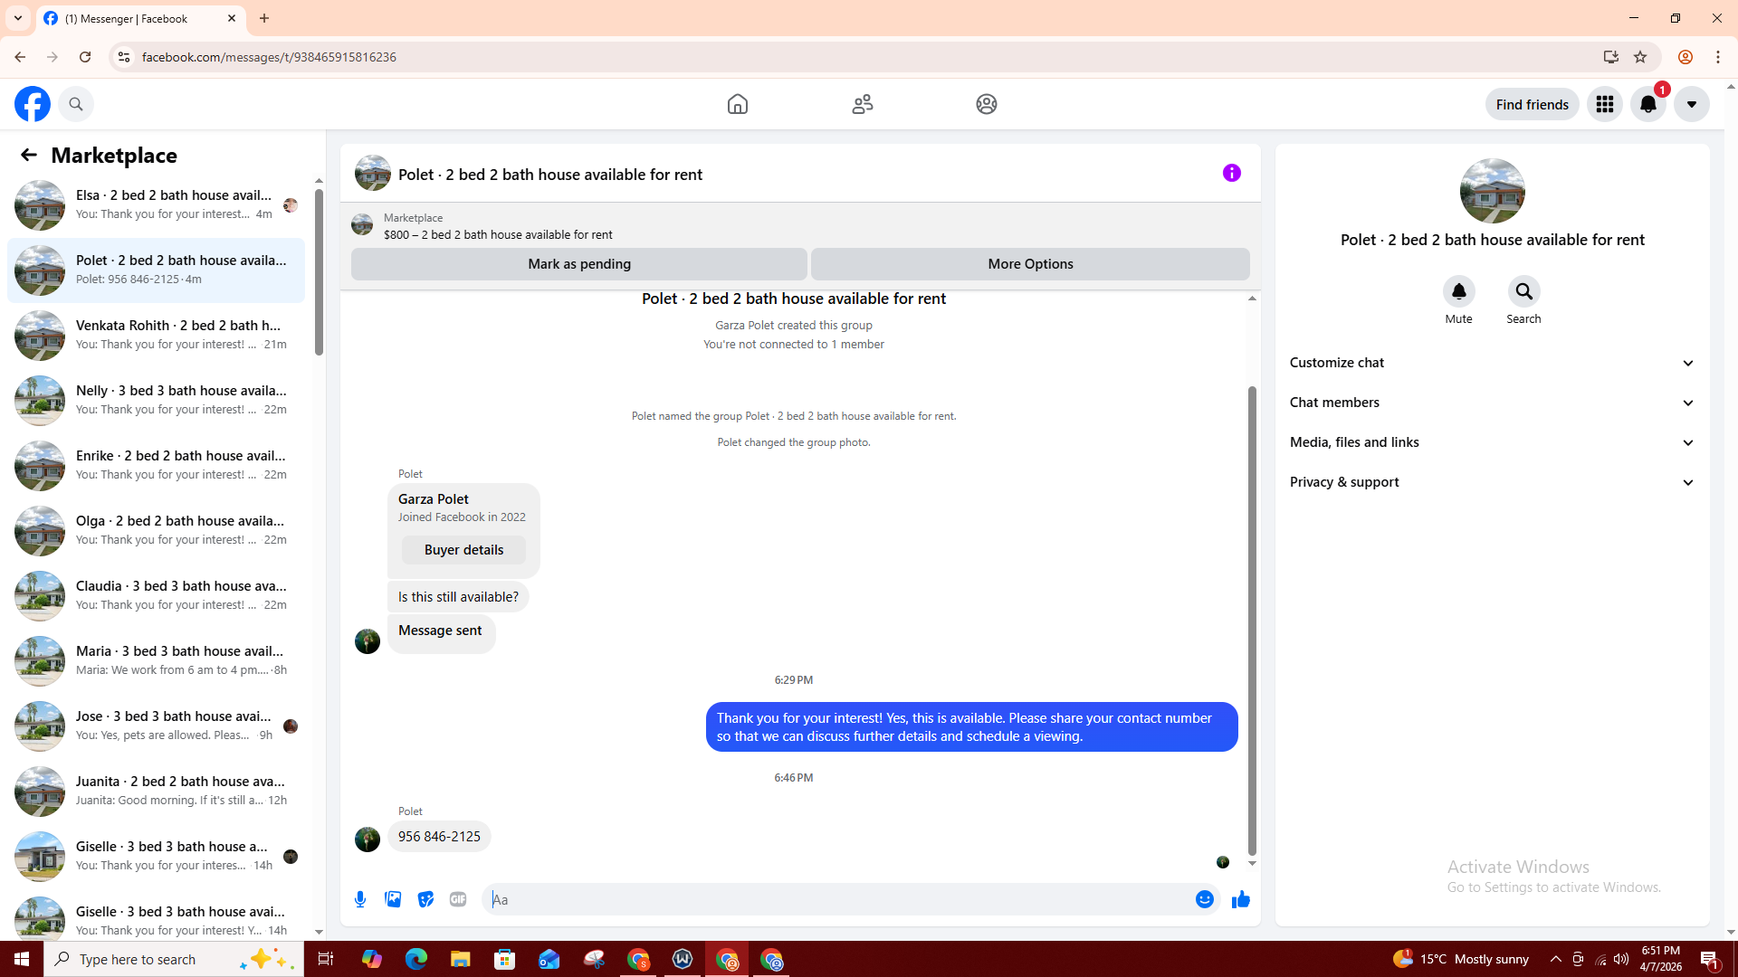Click the Buyer details button
The width and height of the screenshot is (1738, 977).
[463, 550]
